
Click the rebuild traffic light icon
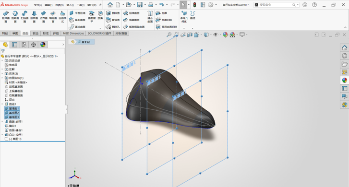194,5
